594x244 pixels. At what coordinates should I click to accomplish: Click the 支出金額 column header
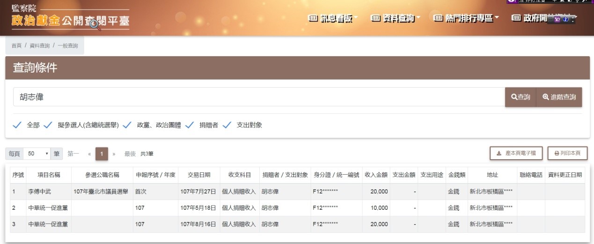click(x=404, y=175)
